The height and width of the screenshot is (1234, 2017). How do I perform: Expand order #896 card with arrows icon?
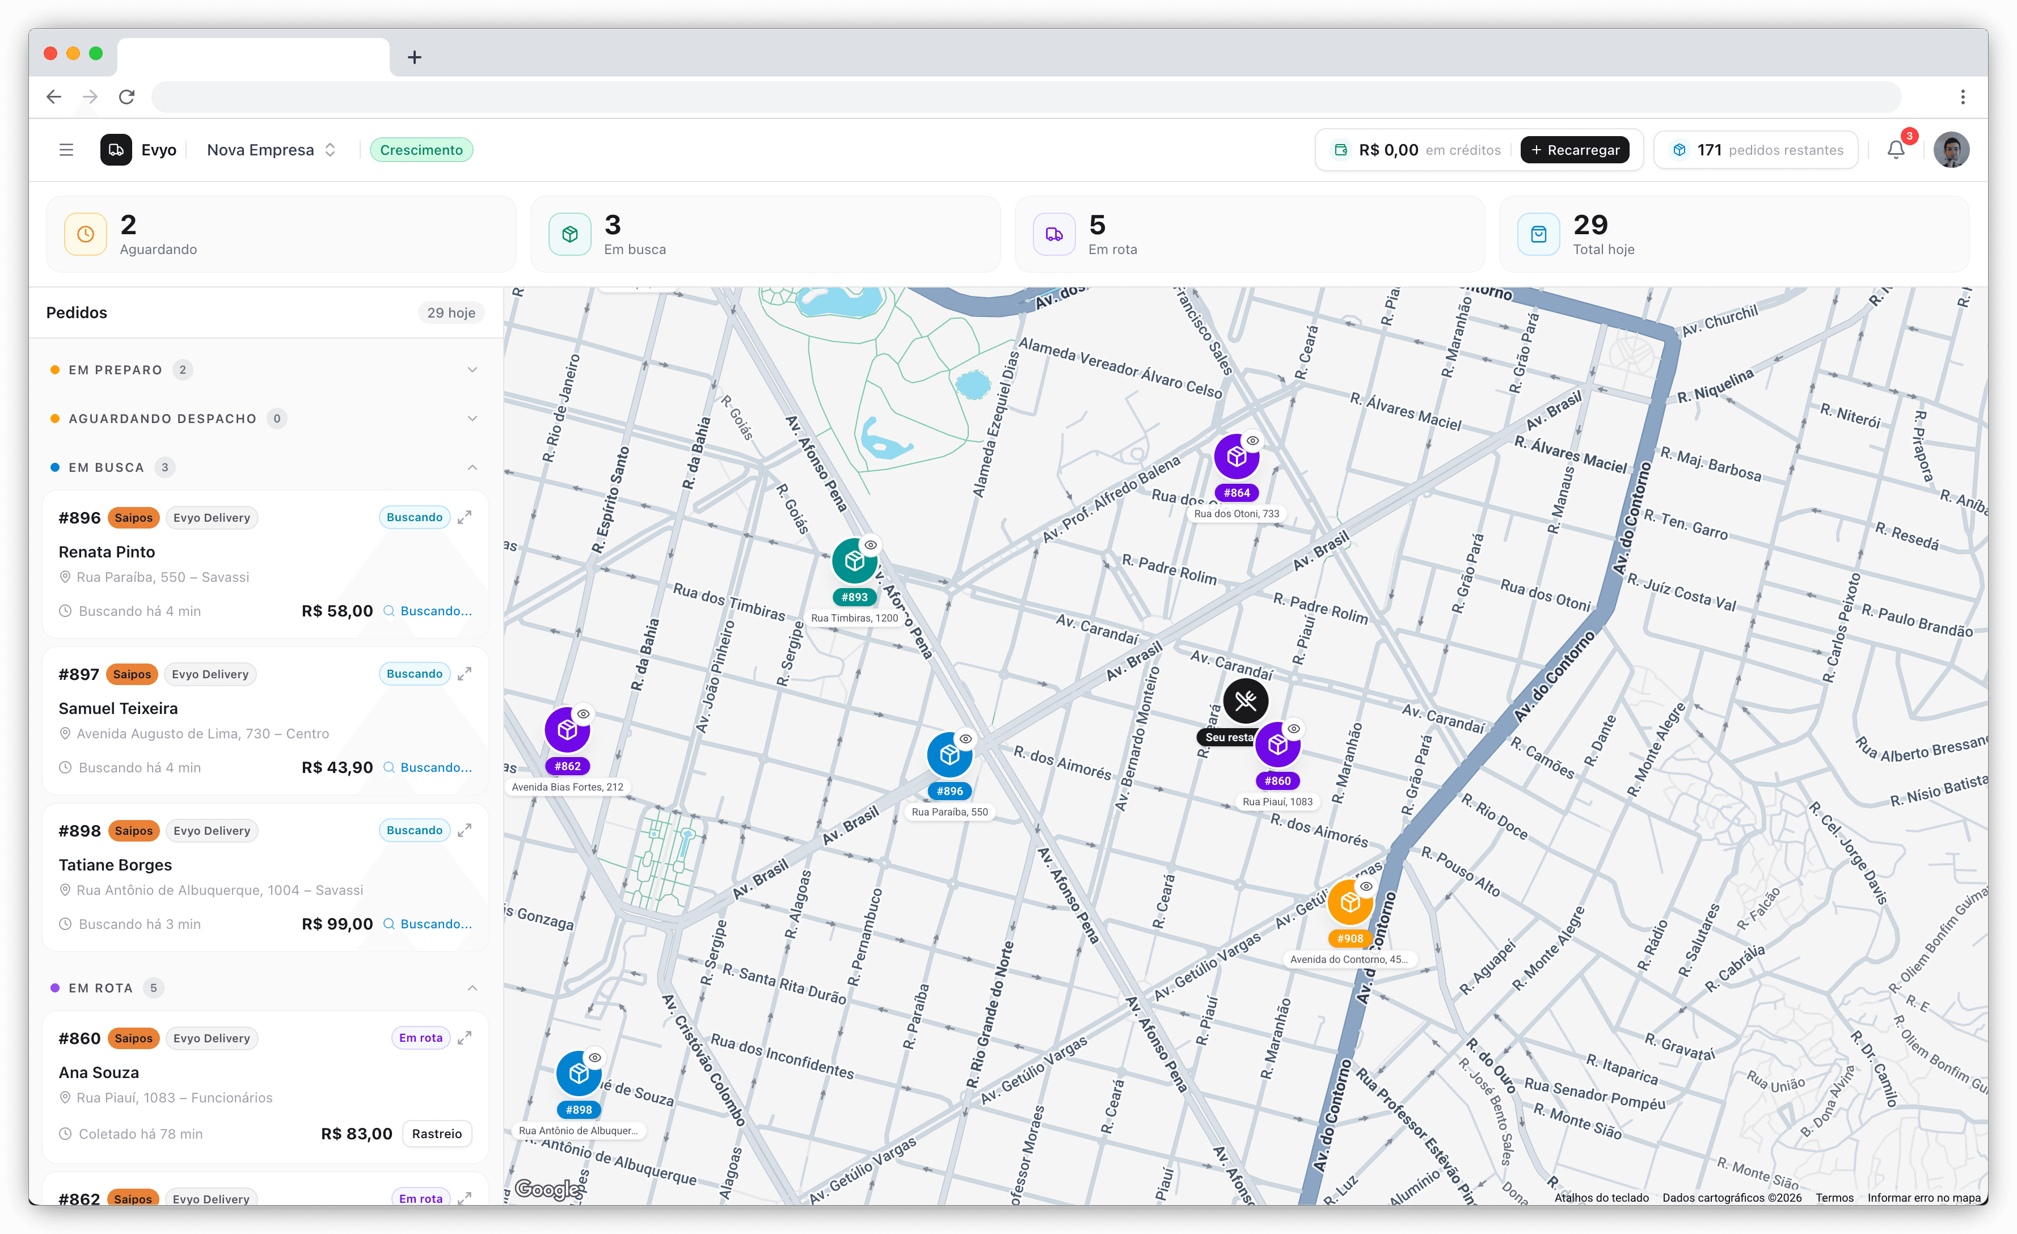click(x=464, y=517)
